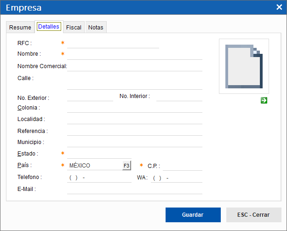Image resolution: width=287 pixels, height=231 pixels.
Task: Click the No. Exterior field
Action: [x=90, y=97]
